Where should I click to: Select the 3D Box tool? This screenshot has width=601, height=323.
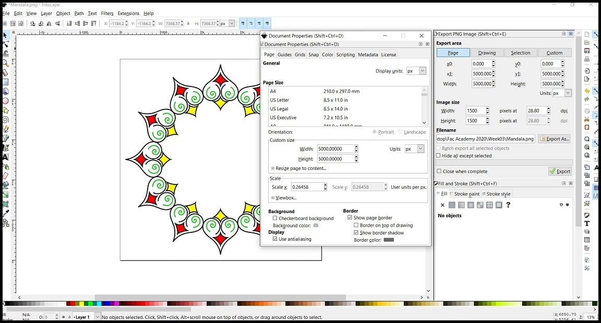[x=5, y=92]
